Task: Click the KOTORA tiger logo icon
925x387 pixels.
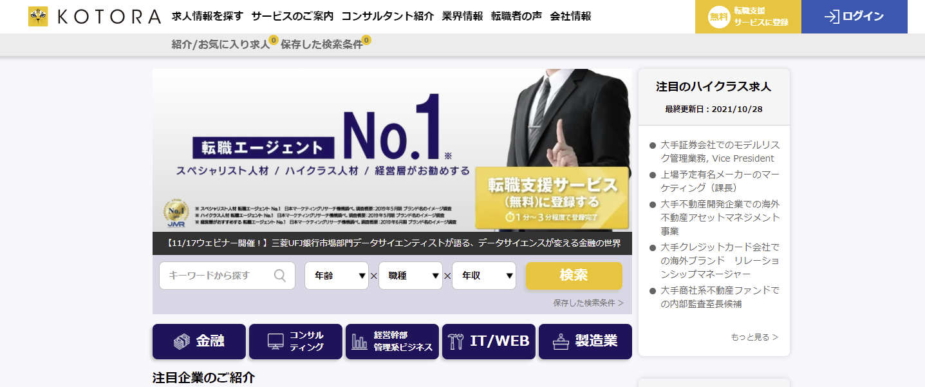Action: click(38, 16)
